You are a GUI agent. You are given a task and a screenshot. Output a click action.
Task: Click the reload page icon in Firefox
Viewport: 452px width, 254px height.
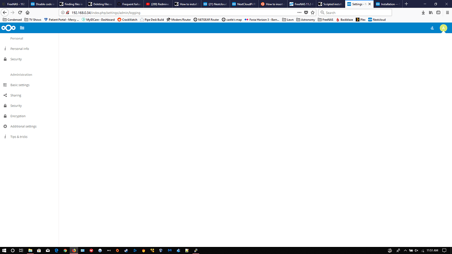19,13
